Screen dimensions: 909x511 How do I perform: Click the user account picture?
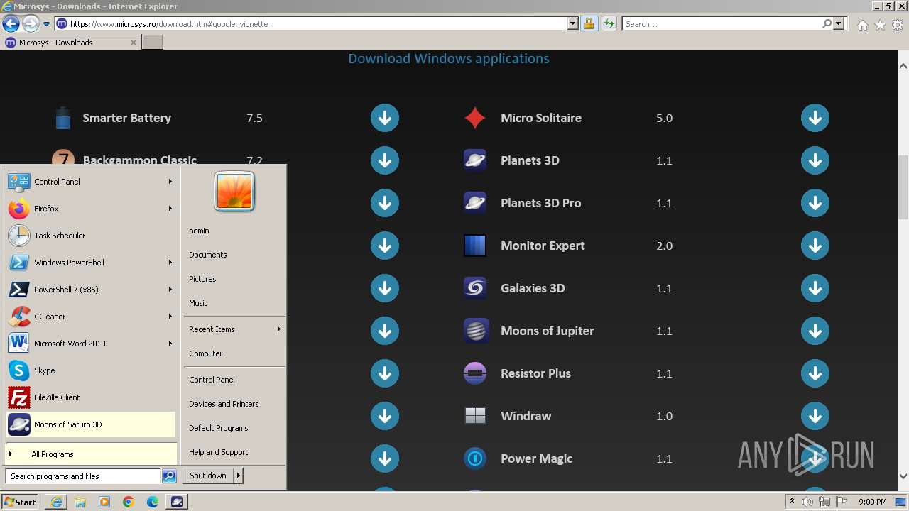[234, 192]
